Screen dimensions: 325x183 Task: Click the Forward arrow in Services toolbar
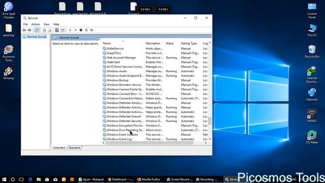pyautogui.click(x=29, y=30)
